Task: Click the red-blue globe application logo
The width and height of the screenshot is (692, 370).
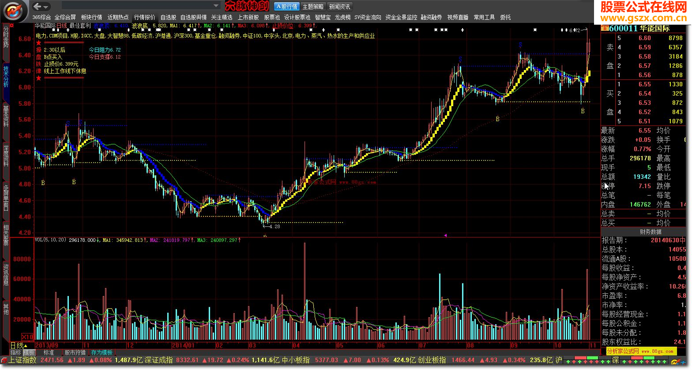Action: click(x=14, y=10)
